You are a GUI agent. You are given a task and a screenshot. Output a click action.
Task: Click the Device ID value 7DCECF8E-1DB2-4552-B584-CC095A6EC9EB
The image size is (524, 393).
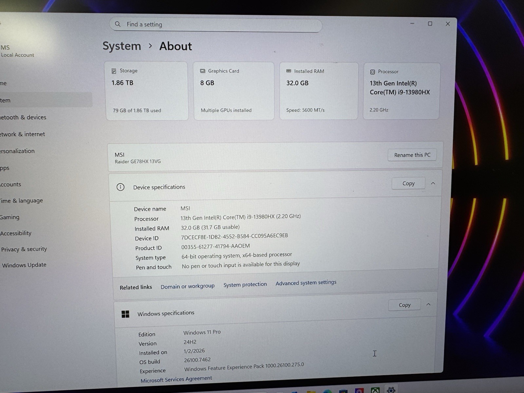[234, 236]
